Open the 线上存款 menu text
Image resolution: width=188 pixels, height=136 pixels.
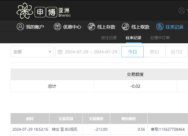click(106, 27)
